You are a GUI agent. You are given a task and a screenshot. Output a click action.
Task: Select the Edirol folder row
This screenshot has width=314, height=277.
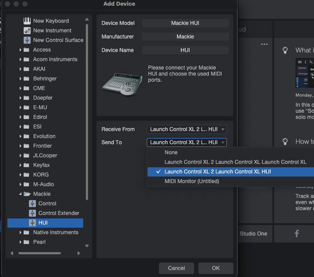45,117
